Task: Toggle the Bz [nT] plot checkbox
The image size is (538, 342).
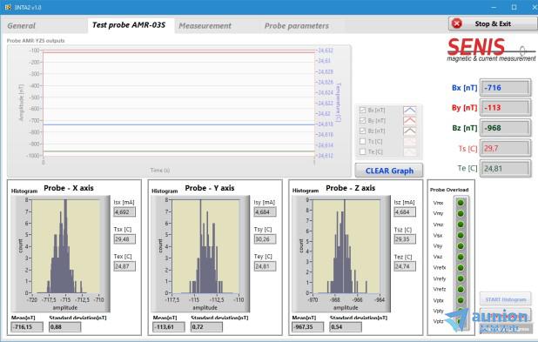Action: tap(363, 131)
